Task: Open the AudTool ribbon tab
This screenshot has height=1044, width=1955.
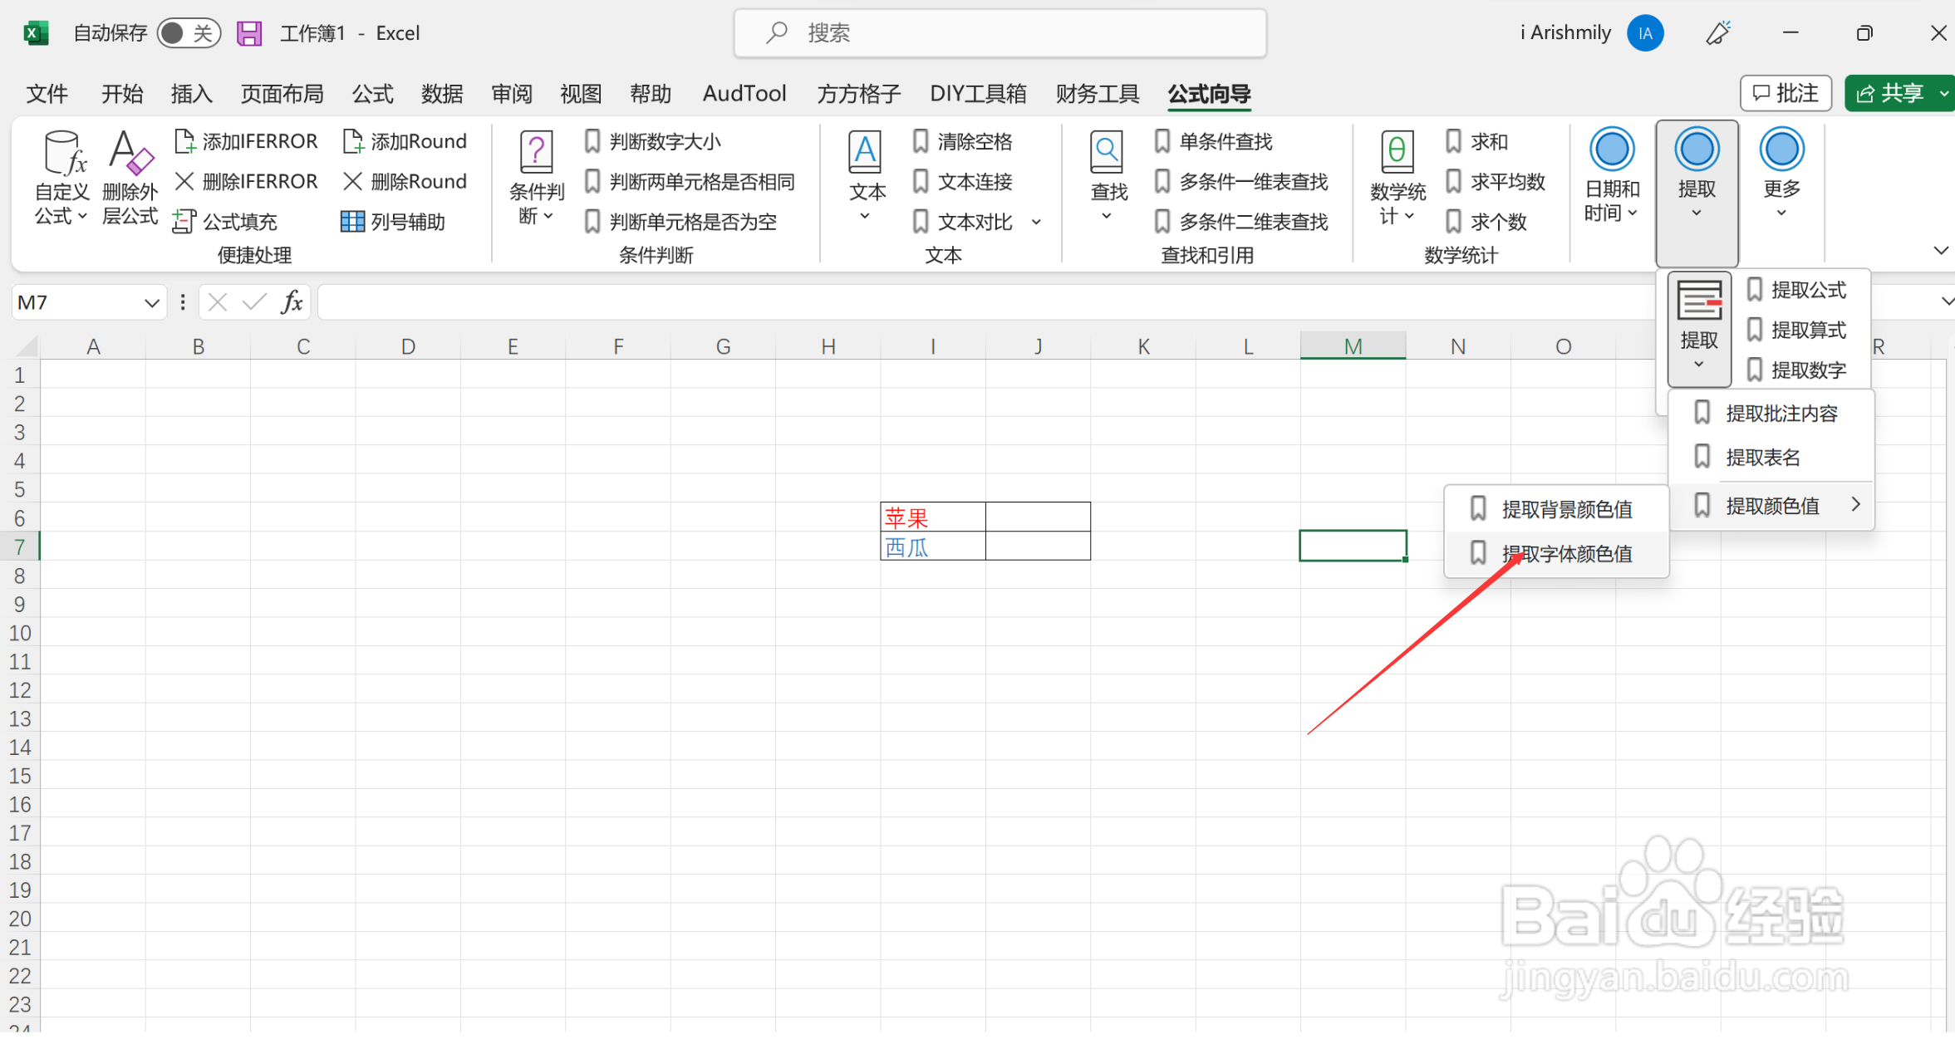Action: click(744, 94)
